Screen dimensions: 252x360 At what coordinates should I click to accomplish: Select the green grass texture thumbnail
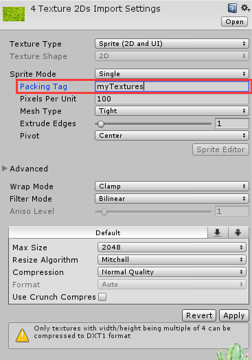(14, 14)
